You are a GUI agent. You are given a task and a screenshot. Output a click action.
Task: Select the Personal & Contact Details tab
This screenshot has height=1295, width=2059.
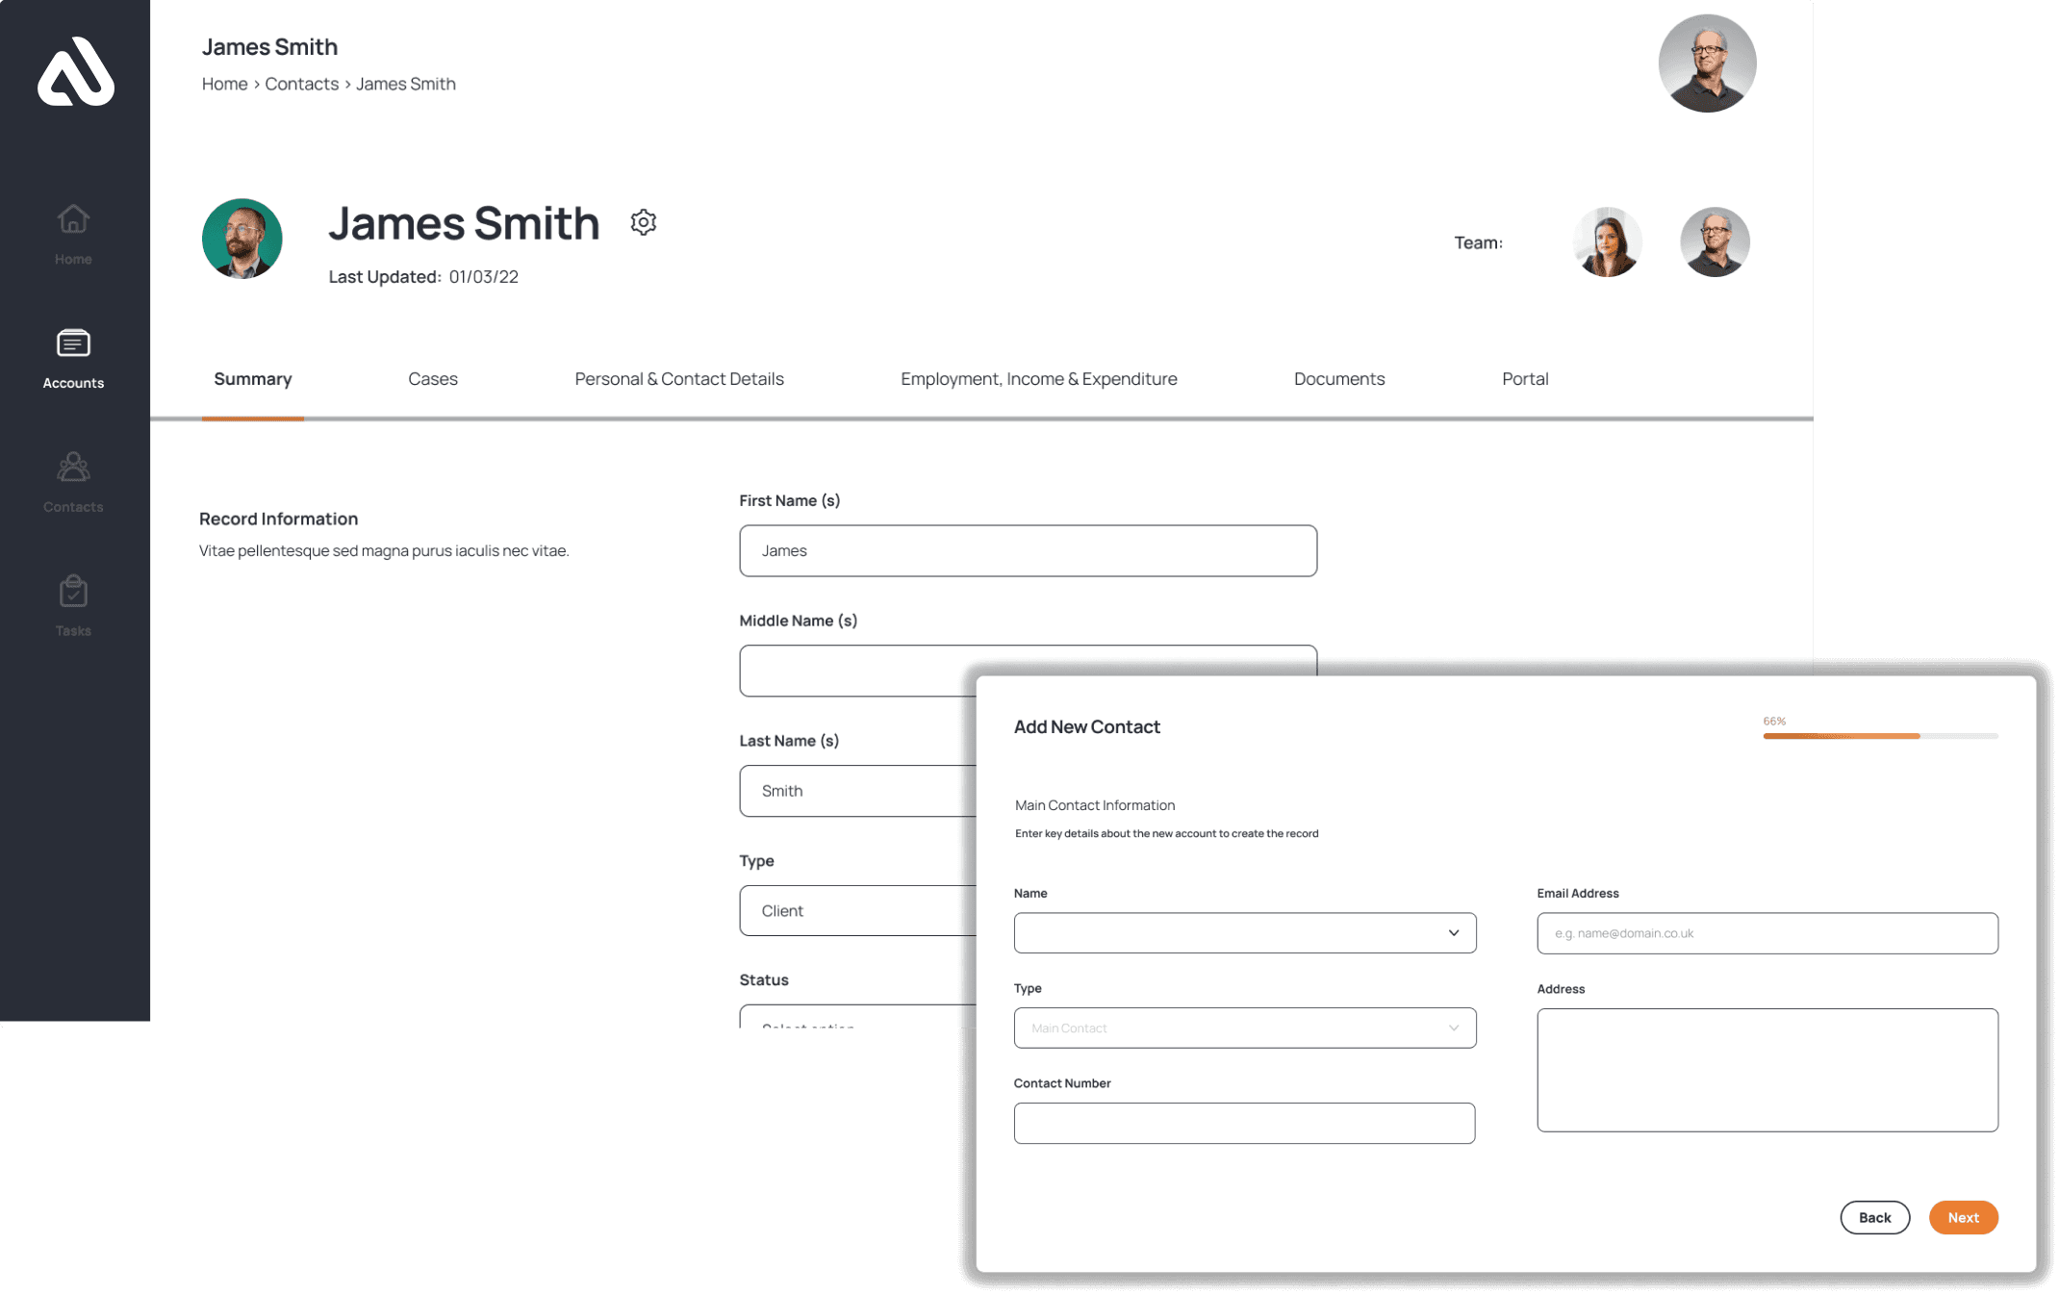679,377
